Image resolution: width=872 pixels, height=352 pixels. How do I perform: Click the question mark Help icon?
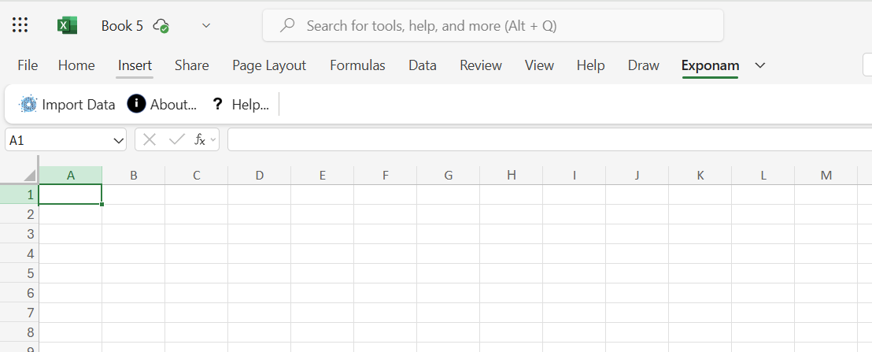click(217, 104)
